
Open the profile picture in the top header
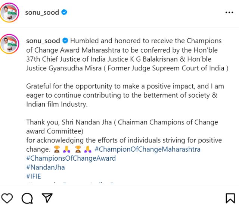click(10, 12)
